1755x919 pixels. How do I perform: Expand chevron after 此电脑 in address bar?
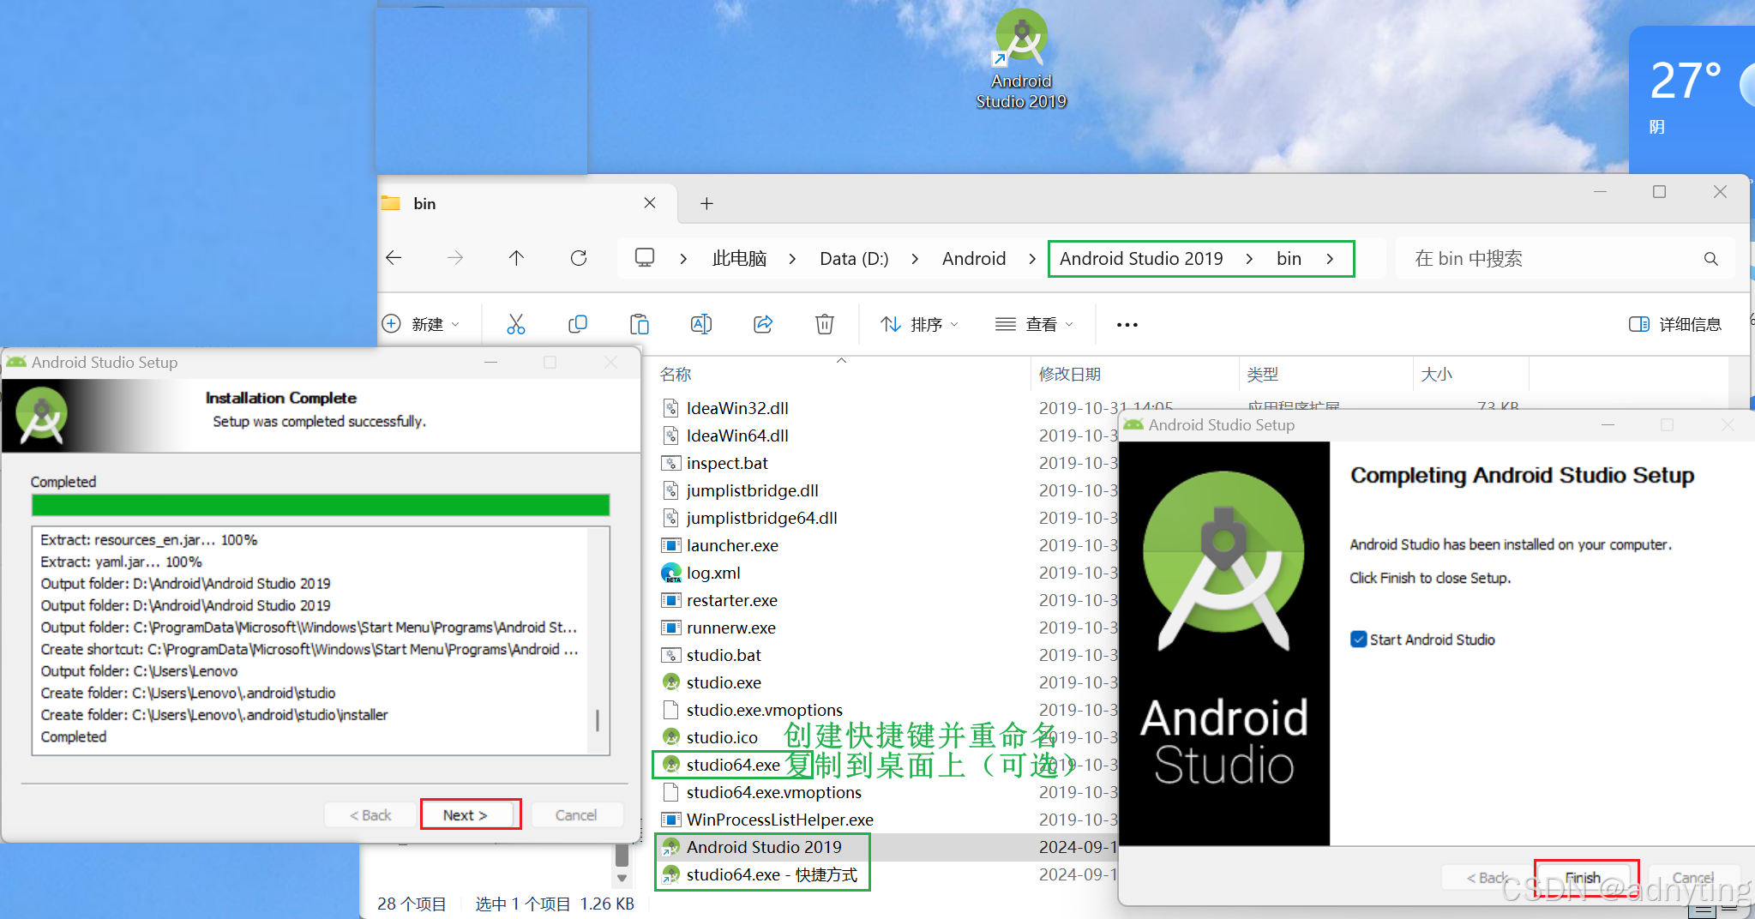792,259
